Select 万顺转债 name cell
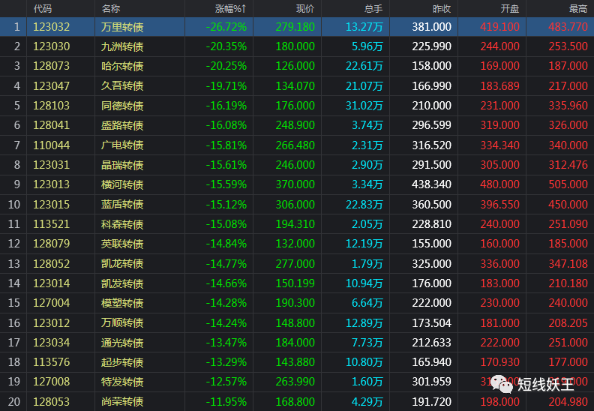The height and width of the screenshot is (411, 594). (x=122, y=322)
